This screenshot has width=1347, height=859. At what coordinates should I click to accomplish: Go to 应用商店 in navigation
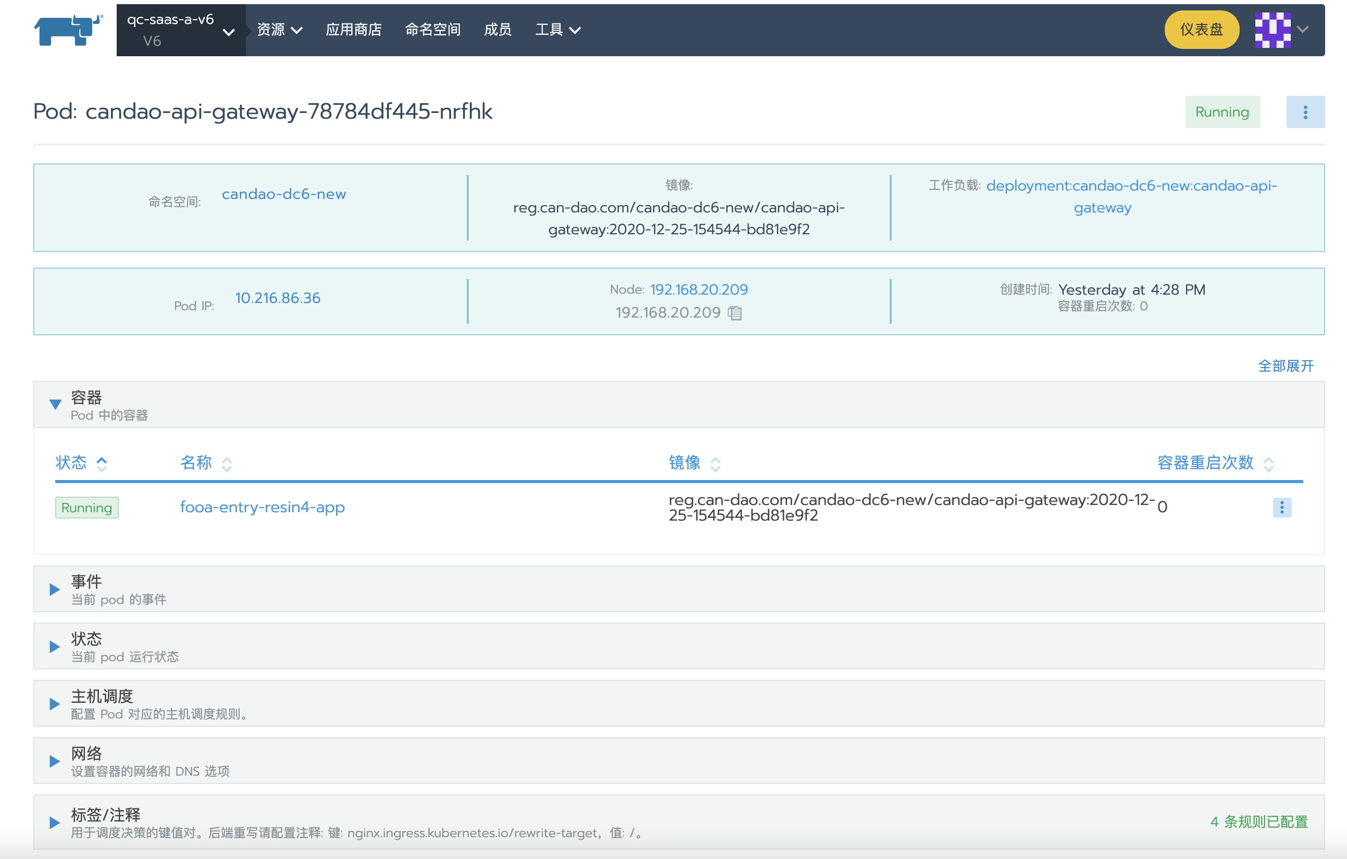[354, 30]
